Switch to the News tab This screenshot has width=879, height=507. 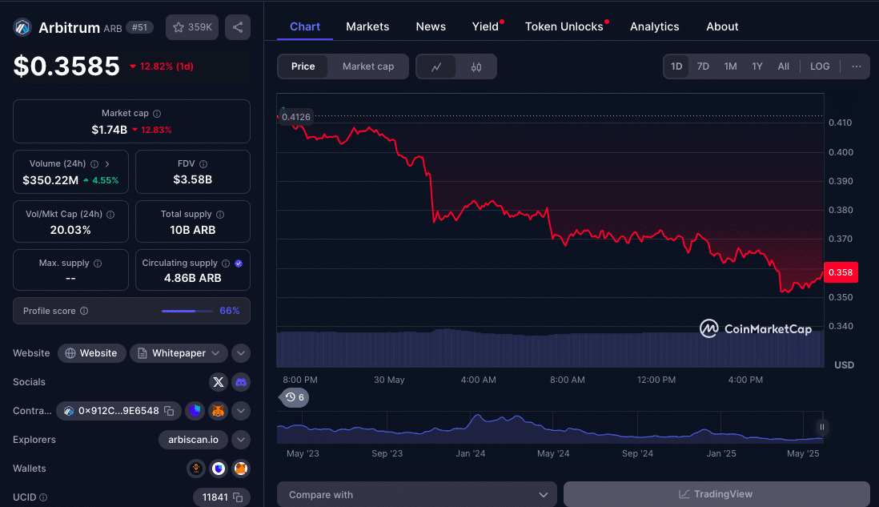click(x=431, y=26)
